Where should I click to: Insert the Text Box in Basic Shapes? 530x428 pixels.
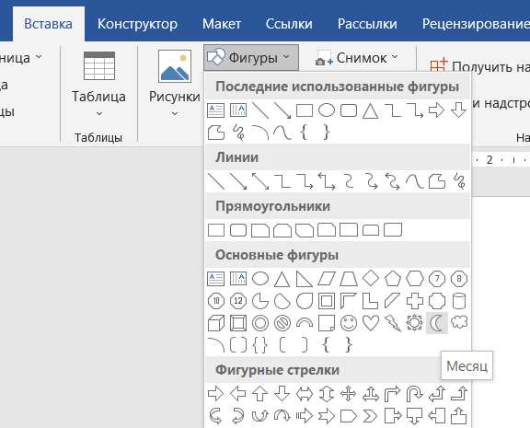[215, 279]
